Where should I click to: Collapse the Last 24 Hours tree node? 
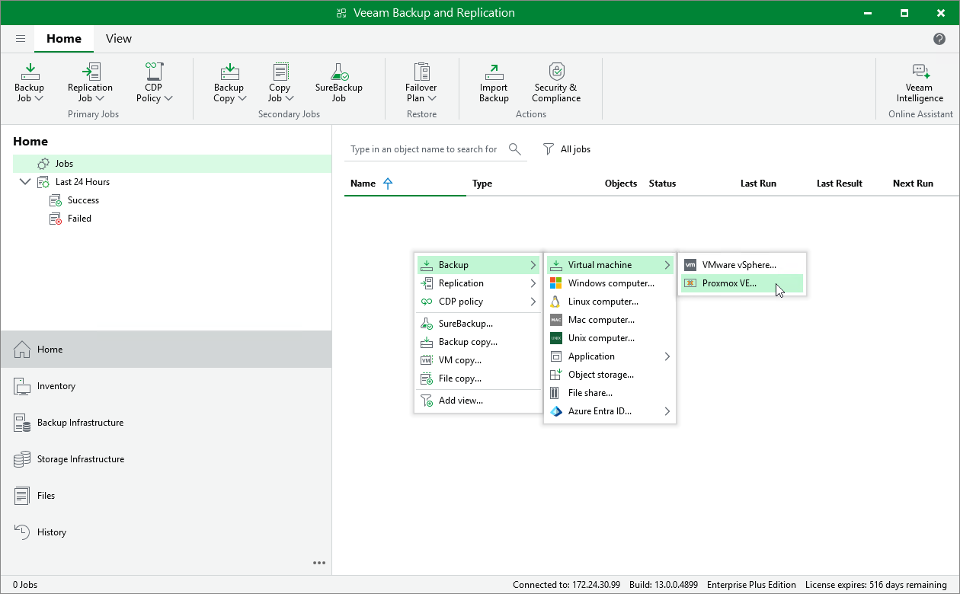click(25, 182)
